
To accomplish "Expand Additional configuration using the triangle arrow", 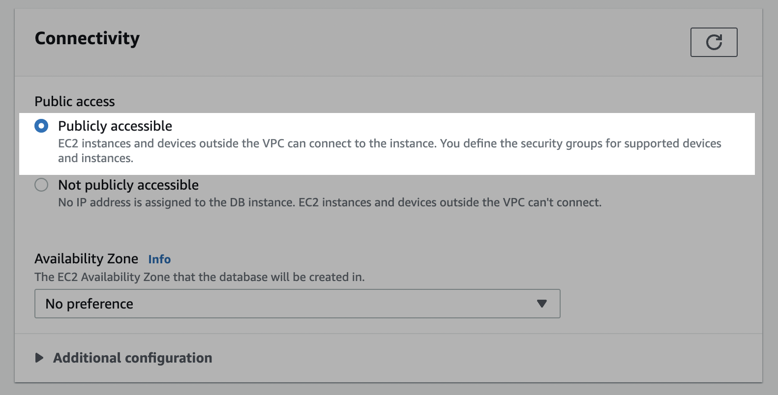I will (39, 358).
